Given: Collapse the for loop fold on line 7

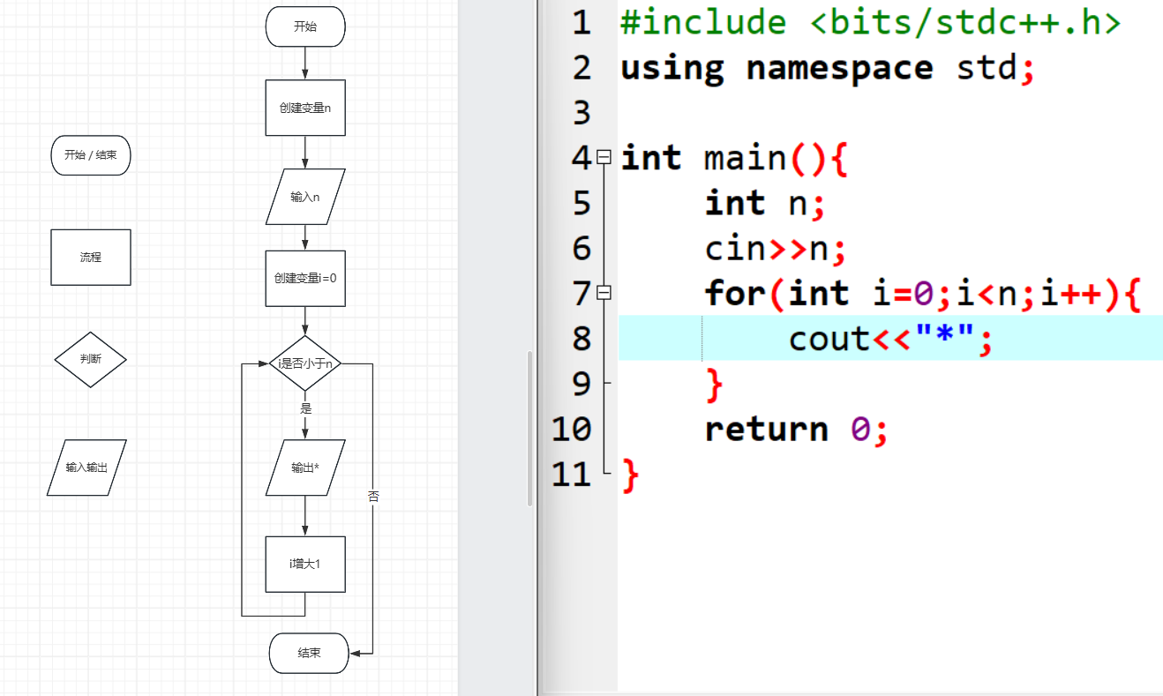Looking at the screenshot, I should pyautogui.click(x=604, y=292).
